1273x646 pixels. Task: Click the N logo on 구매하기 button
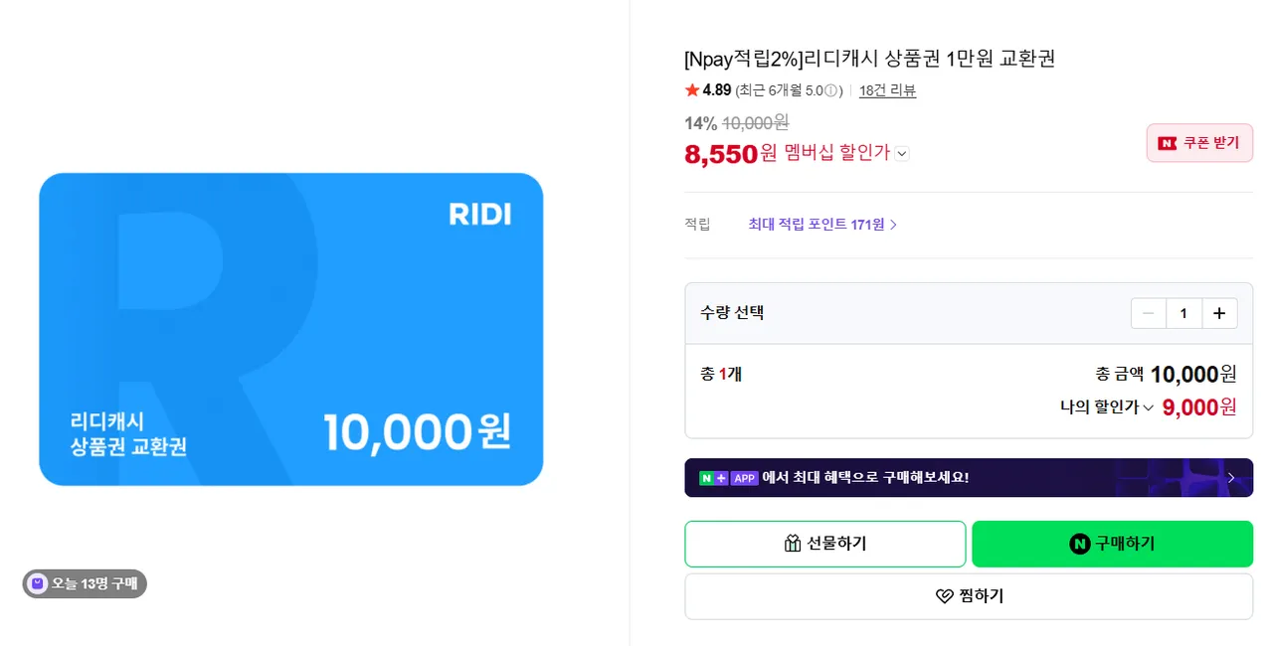click(1079, 544)
